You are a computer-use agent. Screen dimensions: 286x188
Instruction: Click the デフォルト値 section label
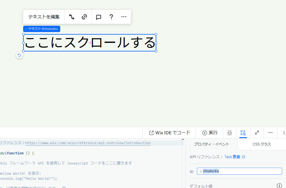[x=201, y=186]
